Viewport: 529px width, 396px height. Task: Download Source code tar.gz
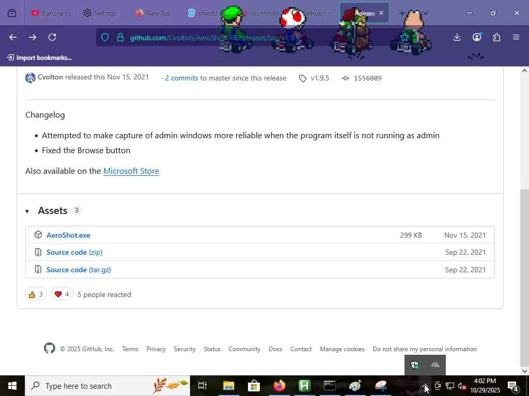79,270
